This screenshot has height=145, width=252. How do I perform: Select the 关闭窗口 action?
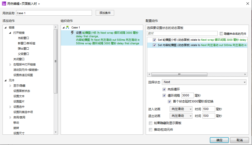[x=19, y=59]
